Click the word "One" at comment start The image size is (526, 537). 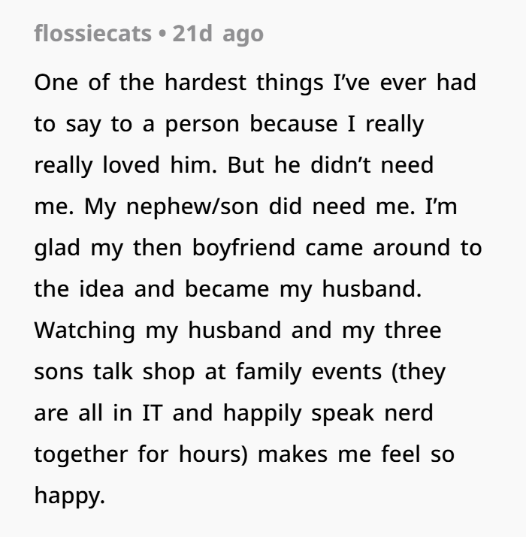pyautogui.click(x=56, y=83)
